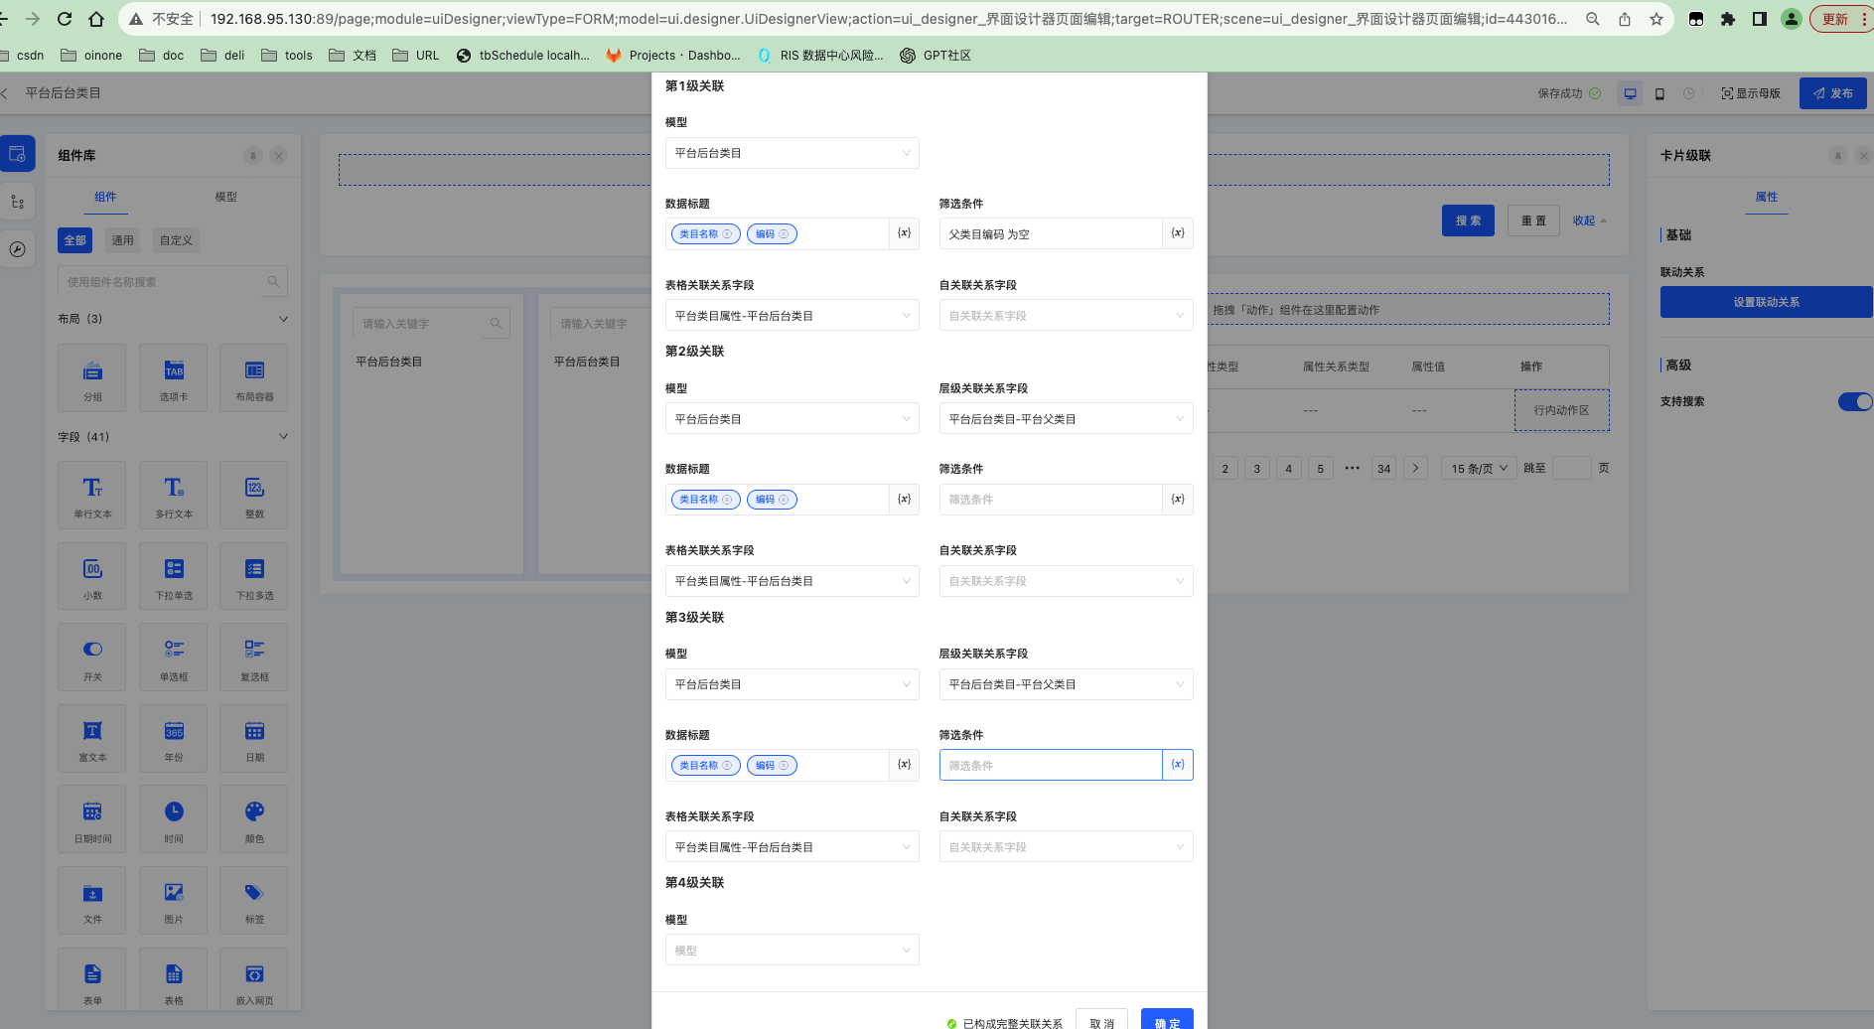Select the 标签 tag component icon

click(x=254, y=900)
